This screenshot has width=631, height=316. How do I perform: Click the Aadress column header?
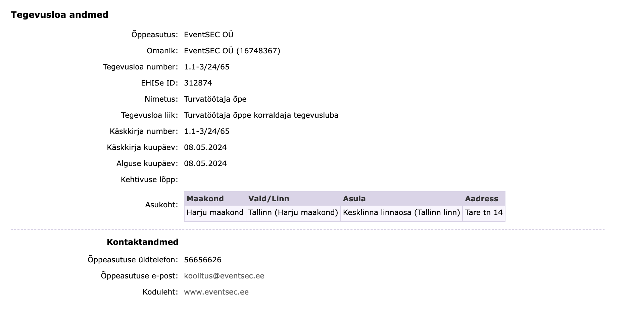click(x=484, y=199)
